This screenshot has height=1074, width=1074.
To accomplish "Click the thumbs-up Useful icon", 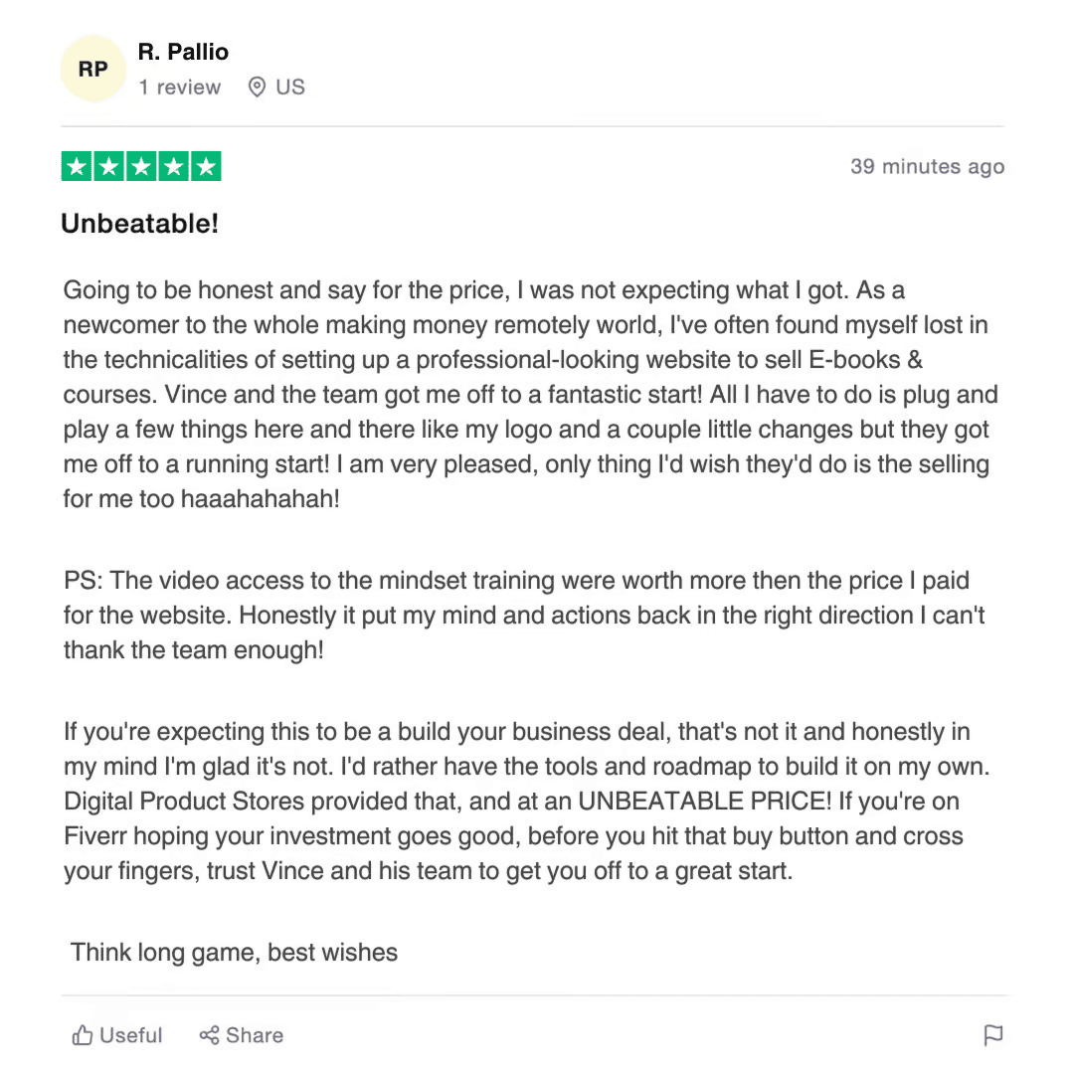I will tap(83, 1035).
